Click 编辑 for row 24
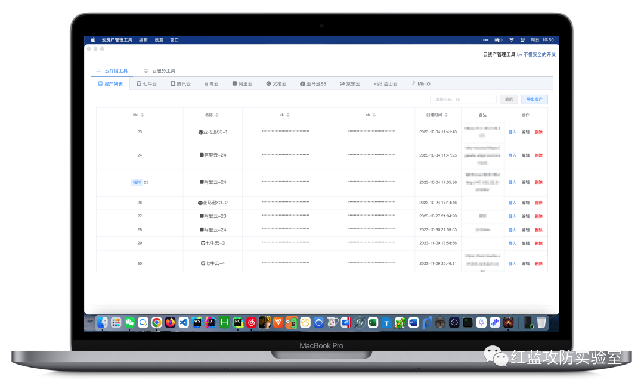Image resolution: width=644 pixels, height=386 pixels. [526, 155]
